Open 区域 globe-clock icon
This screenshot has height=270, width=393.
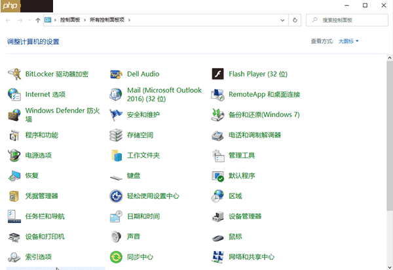coord(218,196)
